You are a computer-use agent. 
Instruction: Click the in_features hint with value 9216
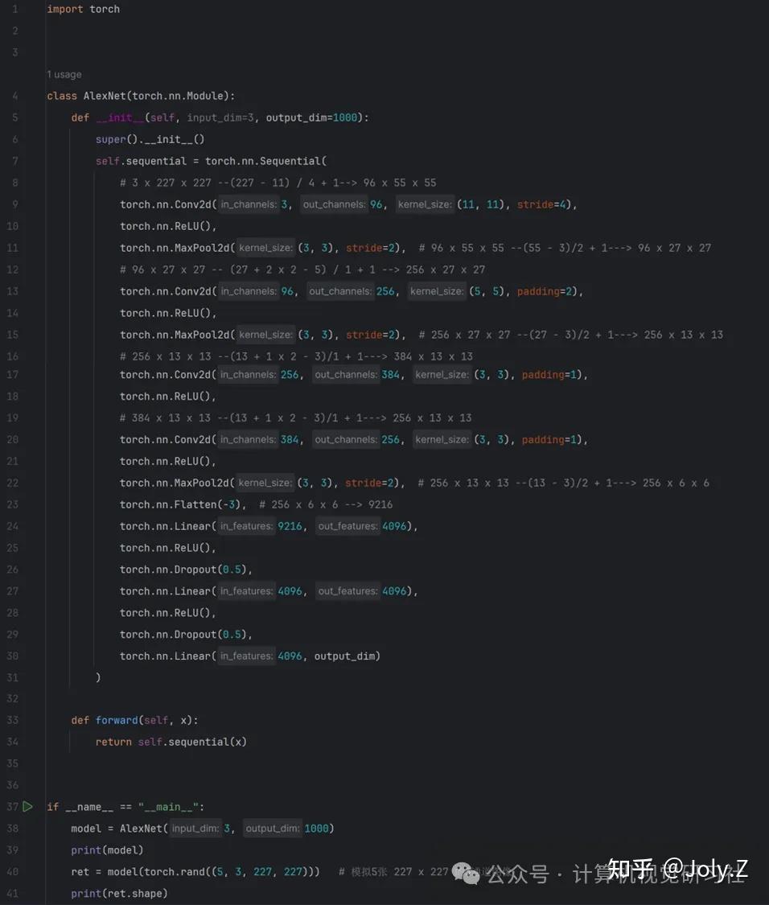pyautogui.click(x=246, y=526)
